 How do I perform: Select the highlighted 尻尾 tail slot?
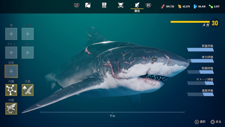tap(11, 71)
